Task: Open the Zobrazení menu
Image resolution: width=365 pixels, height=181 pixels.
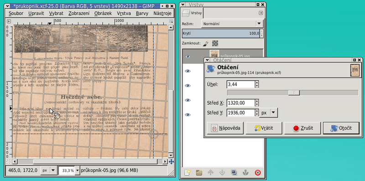Action: 79,13
